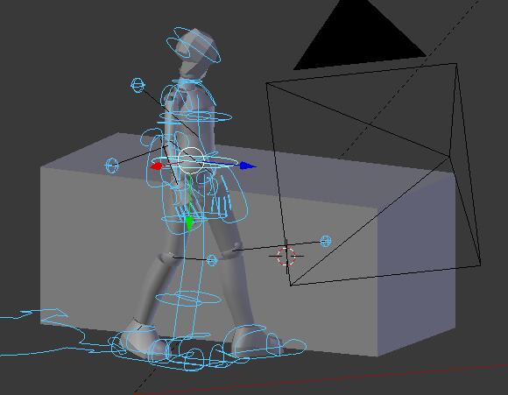Select the oval toe control beside front foot
508x395 pixels.
point(294,346)
